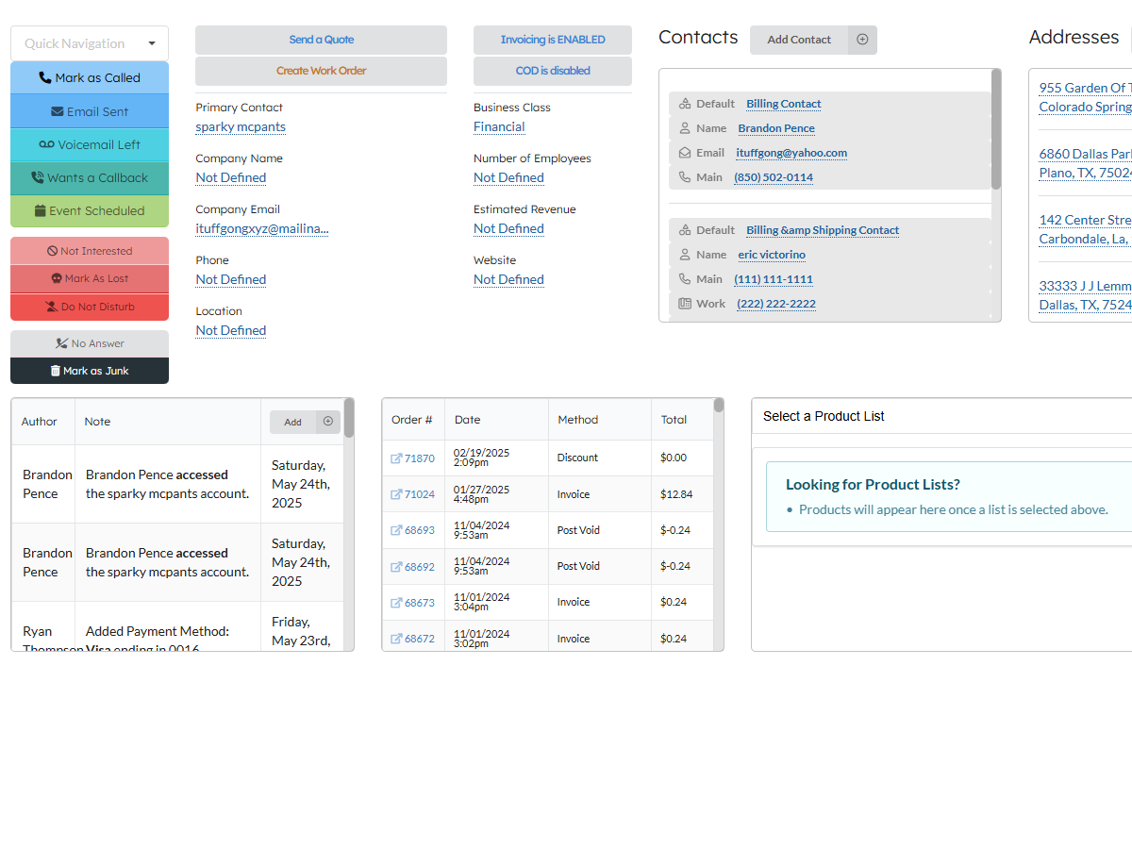Open the sparky mcpants primary contact link
This screenshot has width=1132, height=849.
tap(241, 127)
